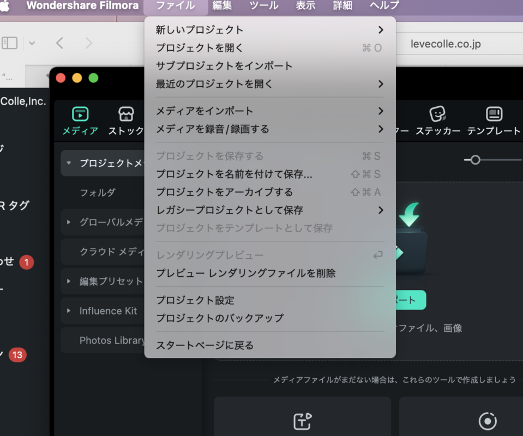
Task: Adjust the thumbnail size slider handle
Action: point(476,160)
